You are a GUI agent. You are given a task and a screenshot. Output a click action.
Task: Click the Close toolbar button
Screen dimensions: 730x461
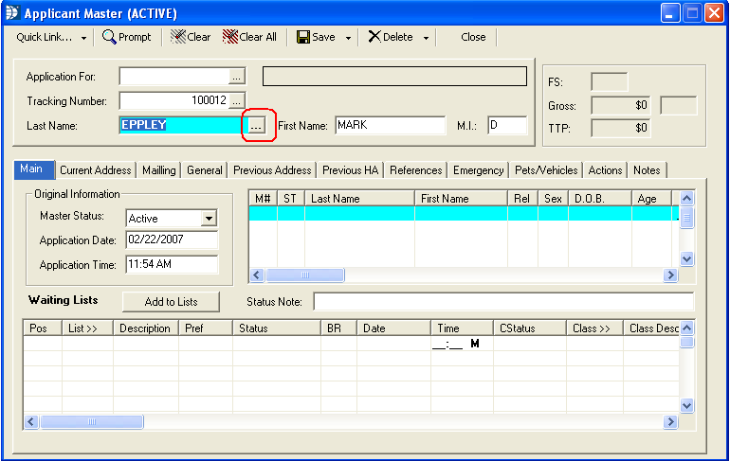pos(473,37)
